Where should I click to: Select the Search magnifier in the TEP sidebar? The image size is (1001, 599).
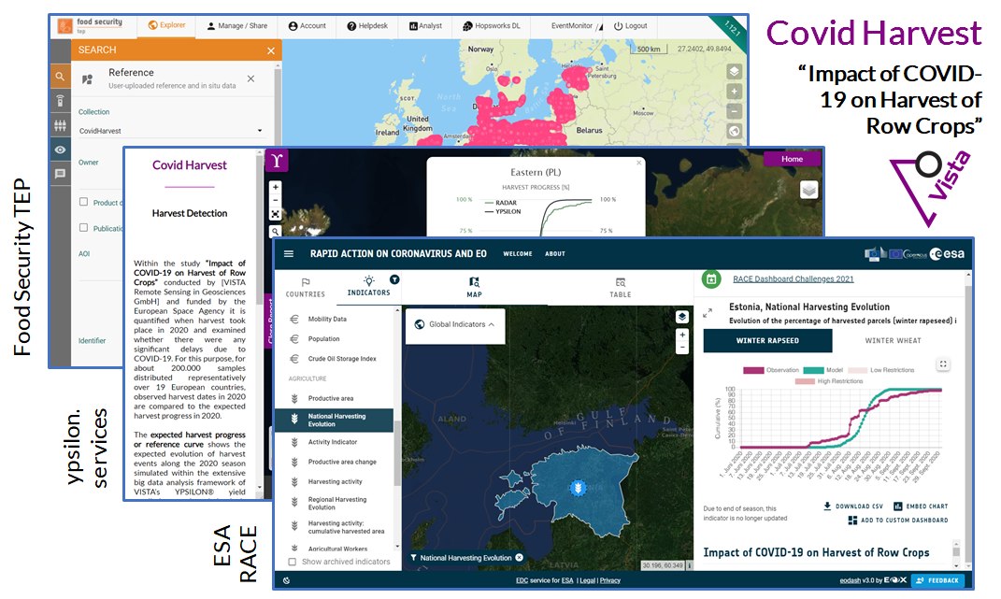click(x=59, y=76)
